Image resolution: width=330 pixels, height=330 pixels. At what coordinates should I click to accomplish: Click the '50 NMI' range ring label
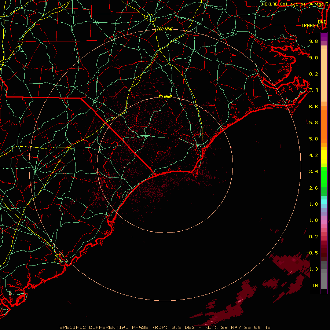[165, 97]
